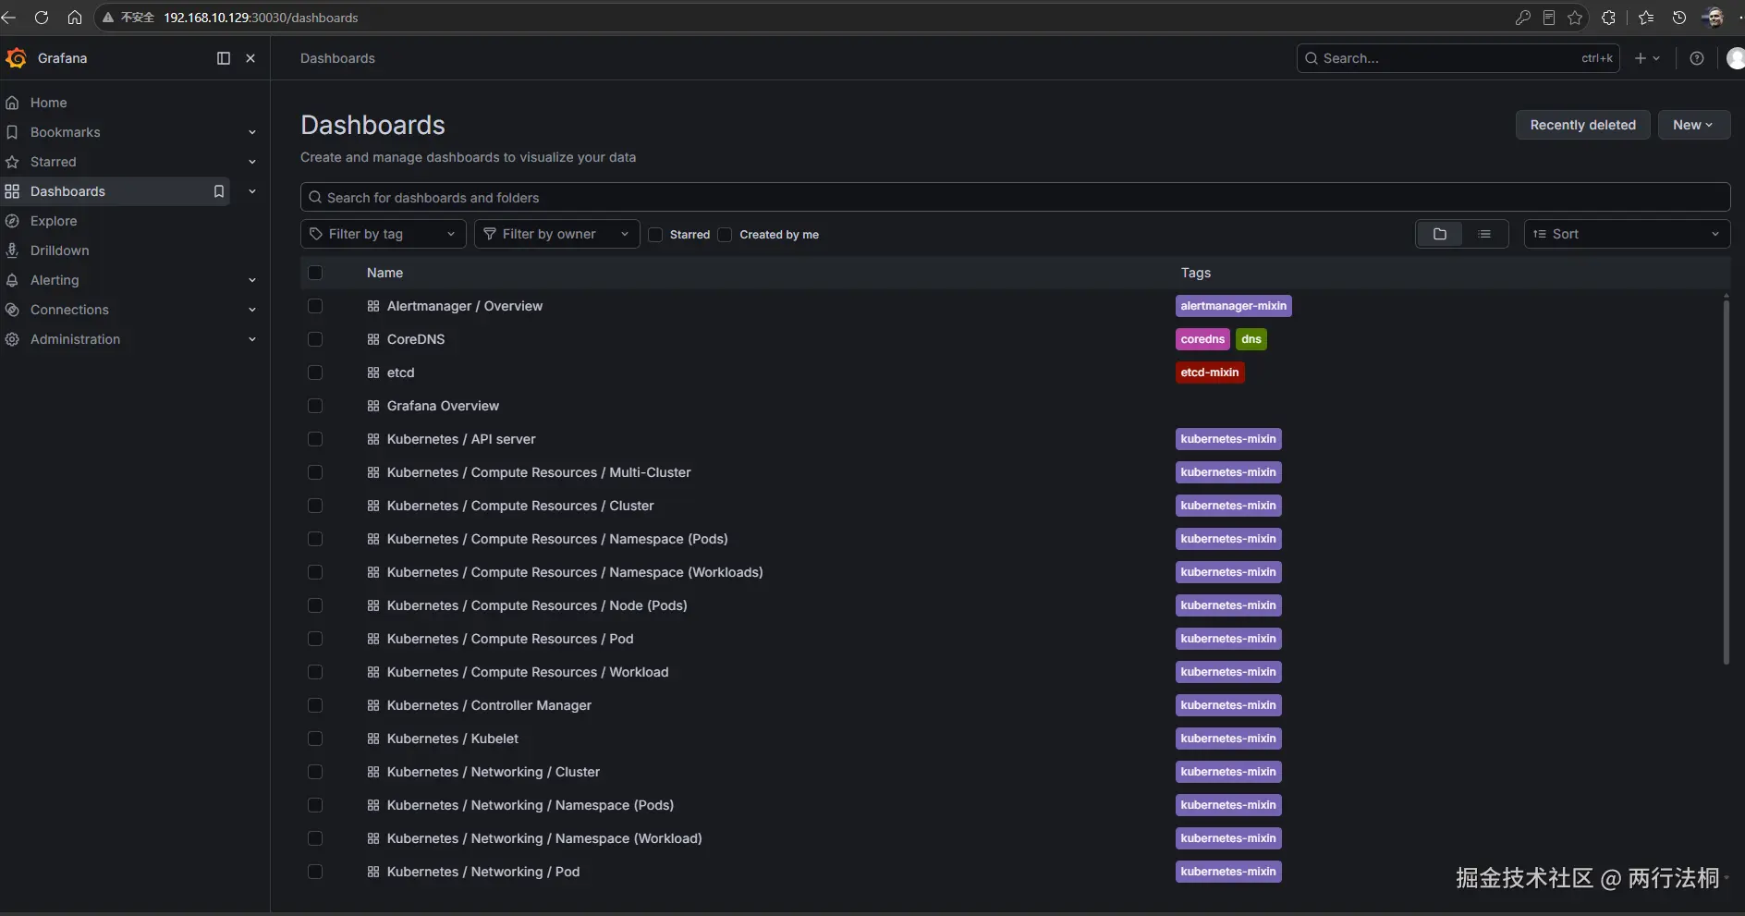Check the Alertmanager / Overview row checkbox
This screenshot has width=1745, height=916.
315,306
